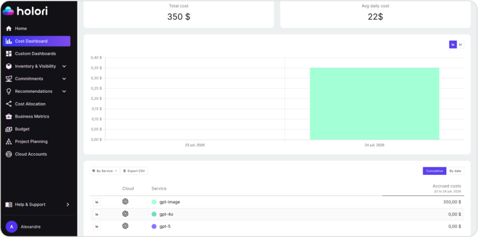478x237 pixels.
Task: Expand the Recommendations chevron
Action: (x=64, y=91)
